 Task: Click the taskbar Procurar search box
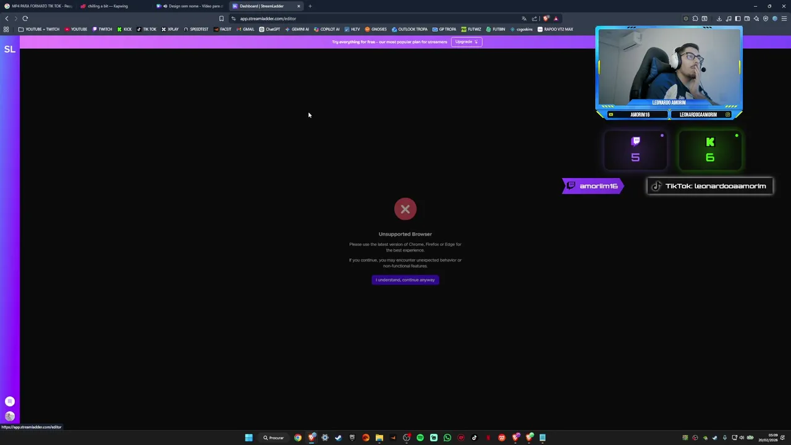273,438
